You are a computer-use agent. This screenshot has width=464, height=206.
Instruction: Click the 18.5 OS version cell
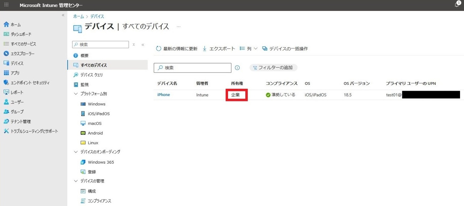(x=348, y=95)
